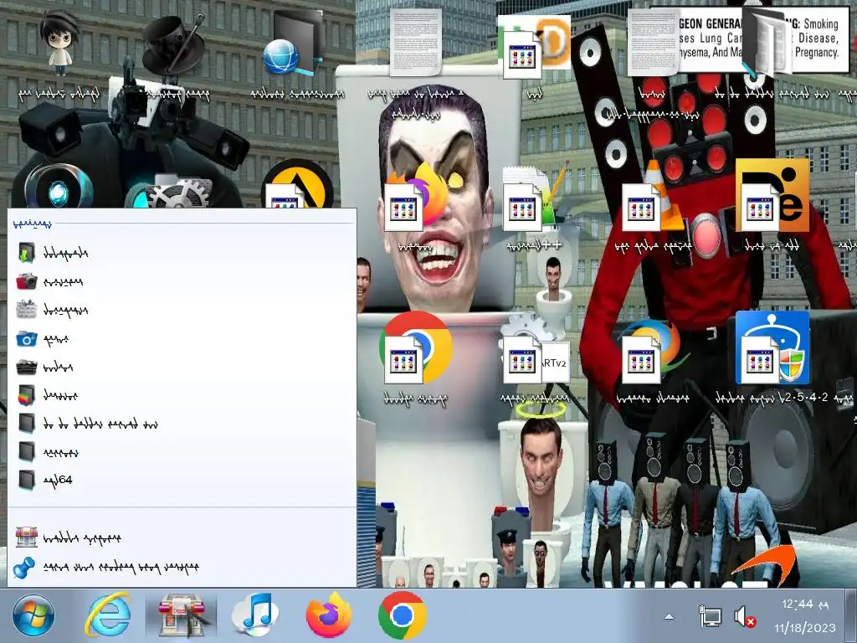The width and height of the screenshot is (857, 643).
Task: Select the plain dark folder entry with the longest label
Action: click(x=182, y=424)
